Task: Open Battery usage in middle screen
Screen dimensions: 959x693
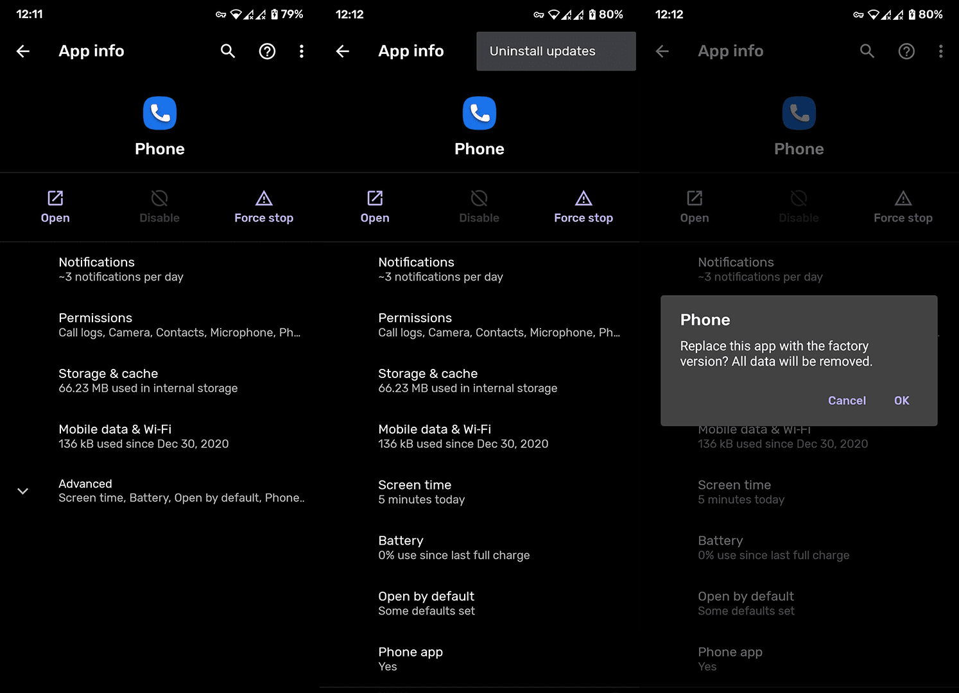Action: click(479, 547)
